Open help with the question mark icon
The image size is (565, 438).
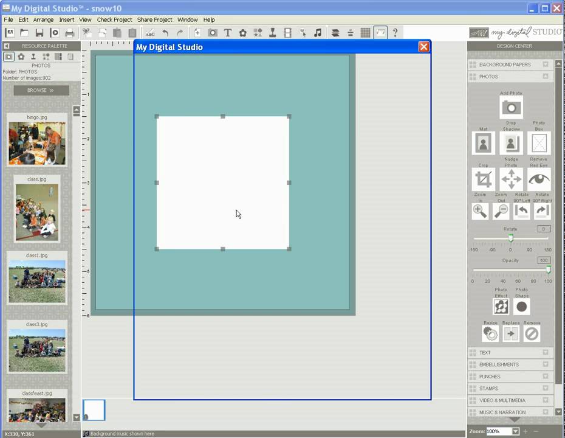pyautogui.click(x=395, y=33)
